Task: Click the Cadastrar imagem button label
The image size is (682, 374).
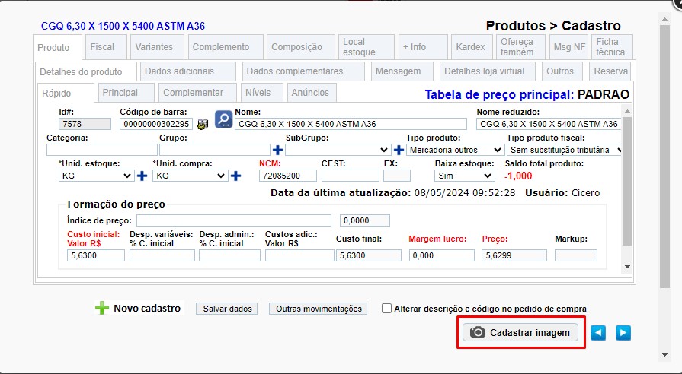Action: pos(530,333)
